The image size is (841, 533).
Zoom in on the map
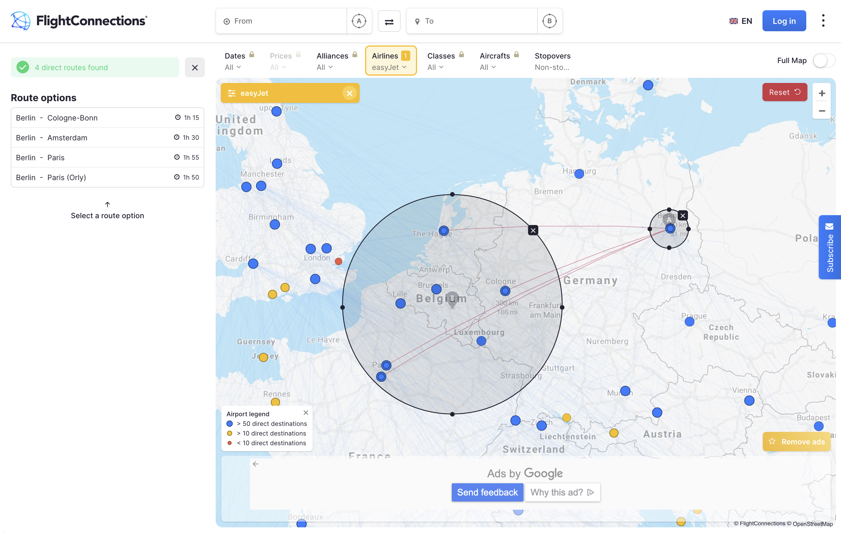click(822, 93)
